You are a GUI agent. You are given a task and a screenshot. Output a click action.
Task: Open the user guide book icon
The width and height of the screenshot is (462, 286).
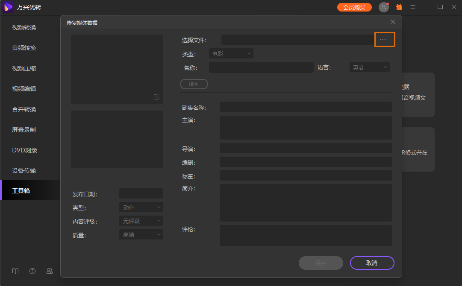click(x=15, y=271)
